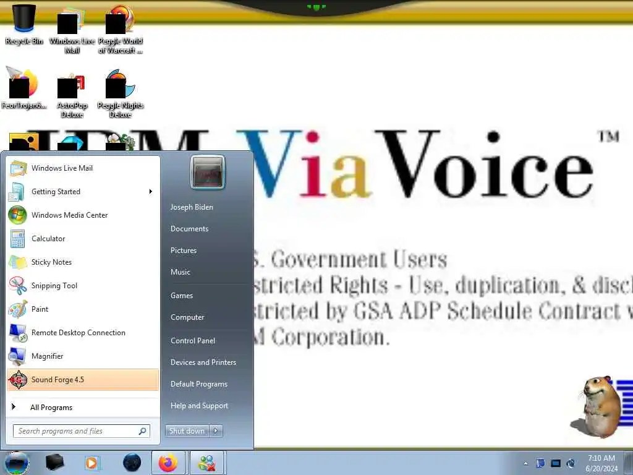This screenshot has width=633, height=475.
Task: Open Help and Support
Action: 199,406
